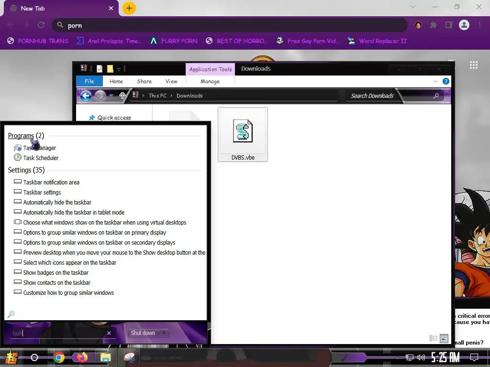
Task: Open Customize how to group similar windows
Action: (64, 292)
